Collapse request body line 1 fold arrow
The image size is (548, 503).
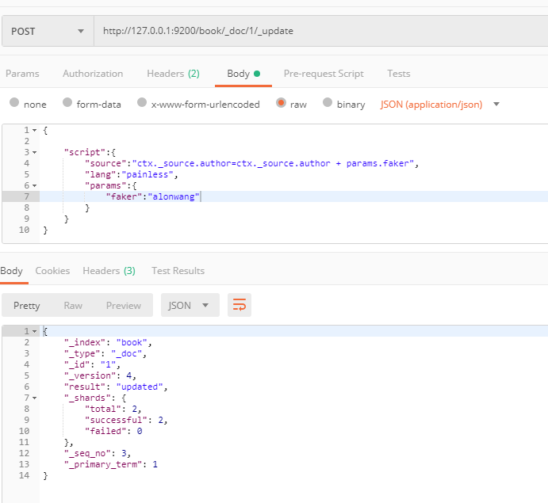35,130
